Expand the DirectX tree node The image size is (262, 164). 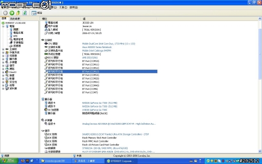pyautogui.click(x=3, y=72)
